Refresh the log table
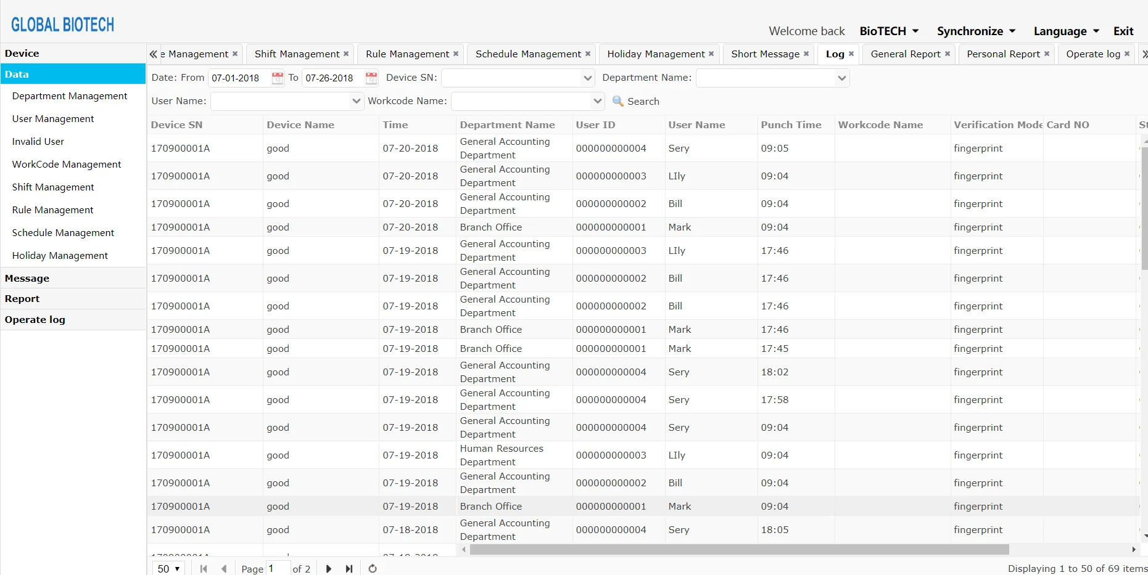The height and width of the screenshot is (575, 1148). pos(373,569)
